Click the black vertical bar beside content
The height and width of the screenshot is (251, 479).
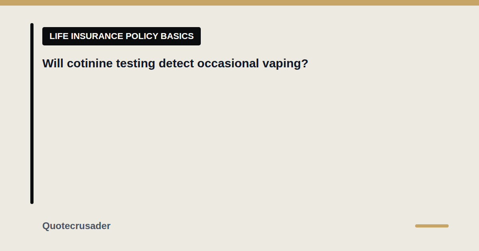32,114
